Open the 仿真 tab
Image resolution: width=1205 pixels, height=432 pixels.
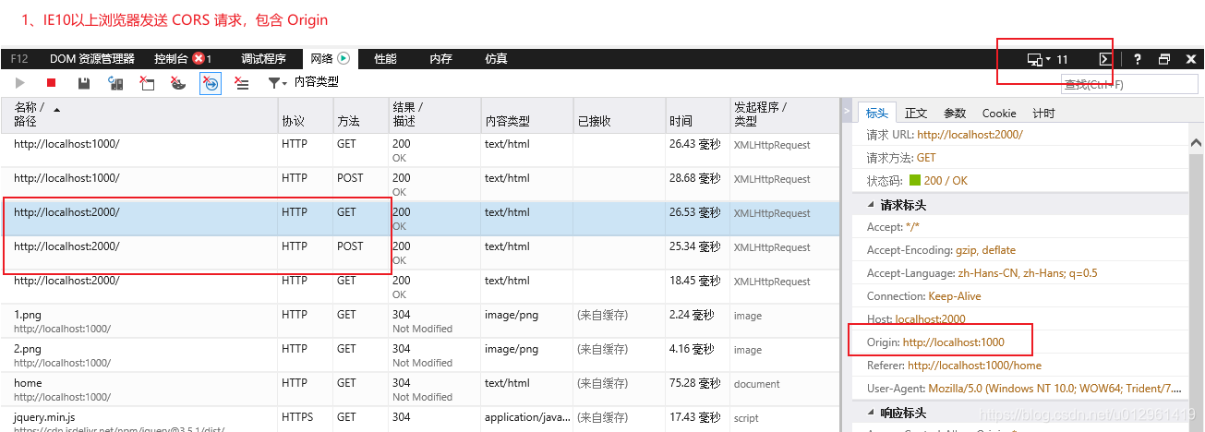[496, 59]
